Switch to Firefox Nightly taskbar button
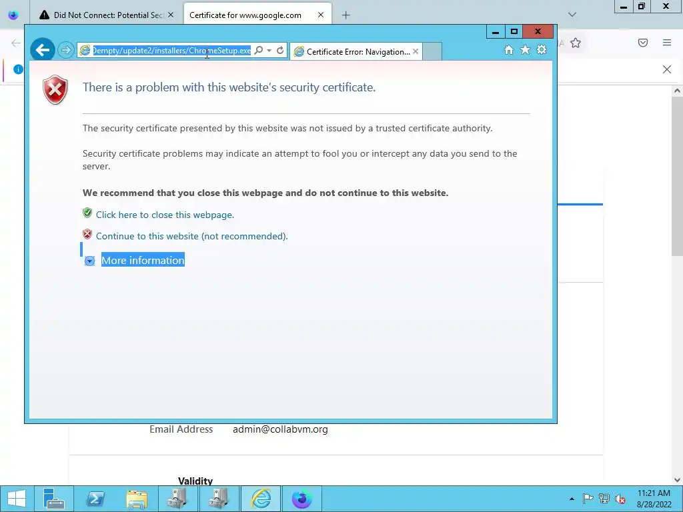This screenshot has width=683, height=512. pyautogui.click(x=302, y=499)
